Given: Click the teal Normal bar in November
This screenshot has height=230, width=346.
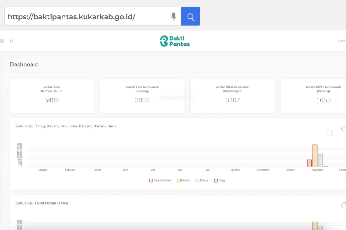Looking at the screenshot, I should (320, 160).
